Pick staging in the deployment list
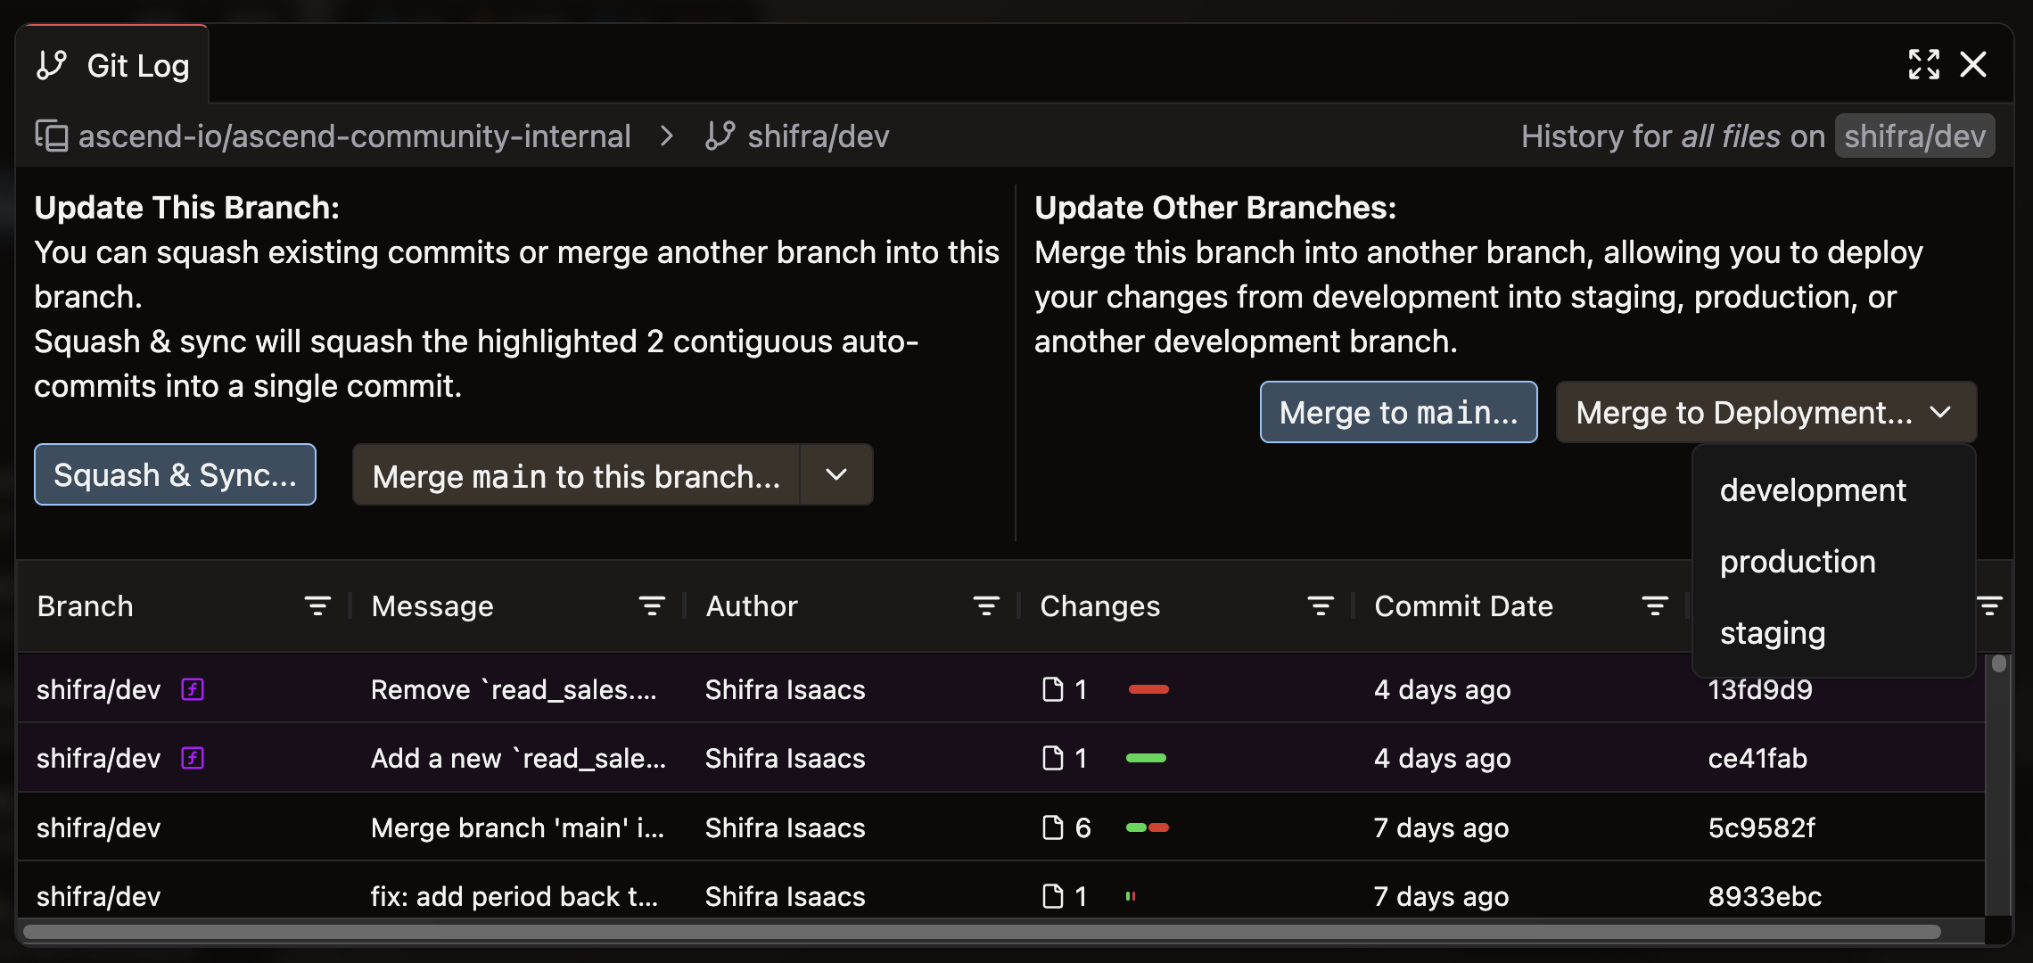 click(x=1772, y=633)
